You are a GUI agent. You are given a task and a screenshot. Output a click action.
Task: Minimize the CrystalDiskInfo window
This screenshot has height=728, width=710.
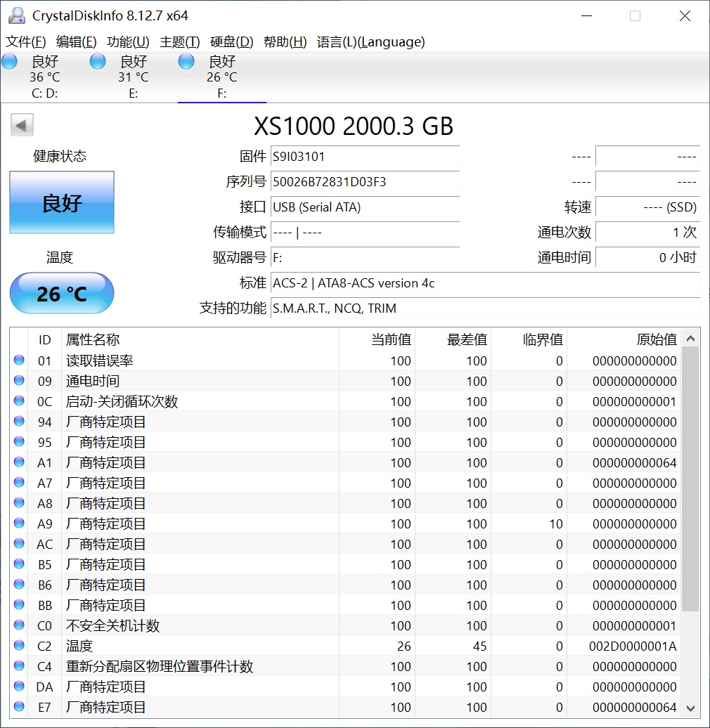586,15
